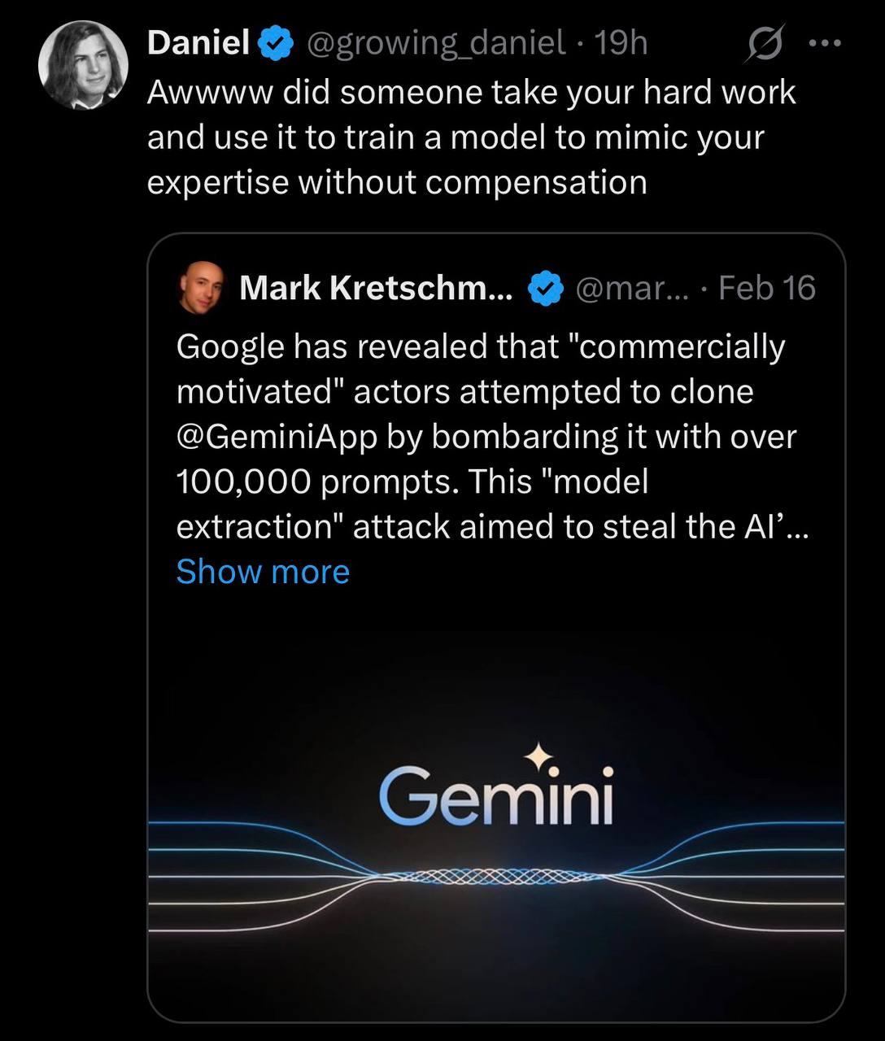The width and height of the screenshot is (885, 1041).
Task: Open Mark Kretschmann's small avatar
Action: [200, 287]
